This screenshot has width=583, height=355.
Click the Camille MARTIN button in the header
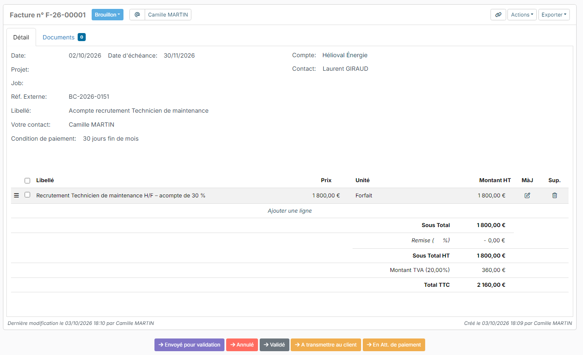coord(168,15)
